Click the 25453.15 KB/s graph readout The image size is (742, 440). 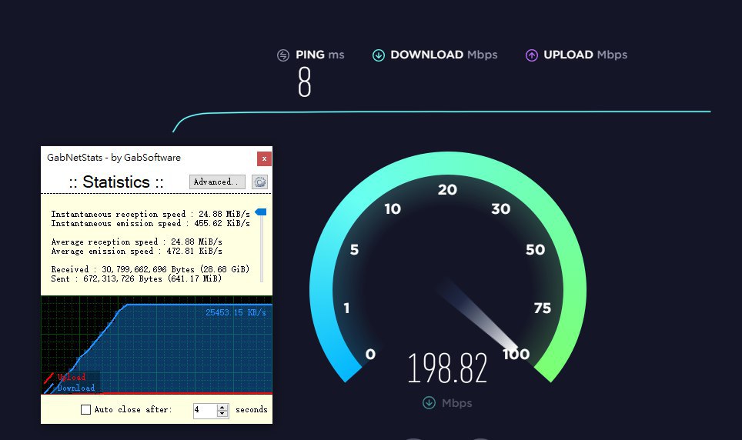[236, 312]
